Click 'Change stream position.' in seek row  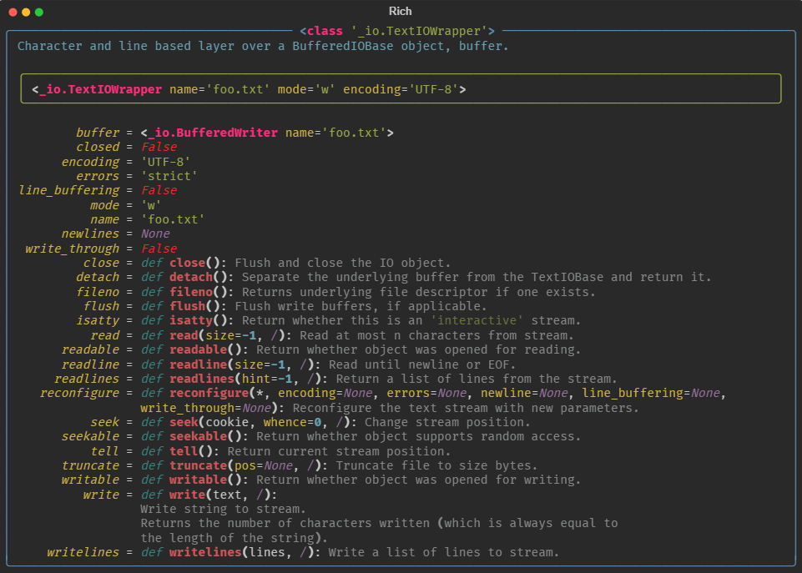pyautogui.click(x=447, y=423)
